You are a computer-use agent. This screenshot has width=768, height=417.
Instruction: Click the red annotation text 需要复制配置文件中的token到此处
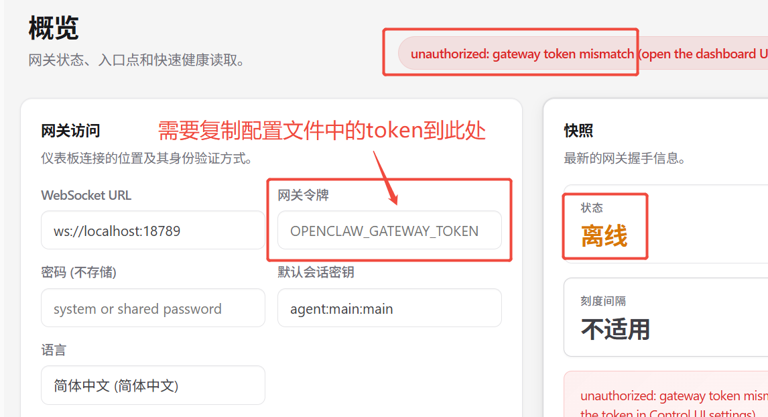tap(322, 131)
